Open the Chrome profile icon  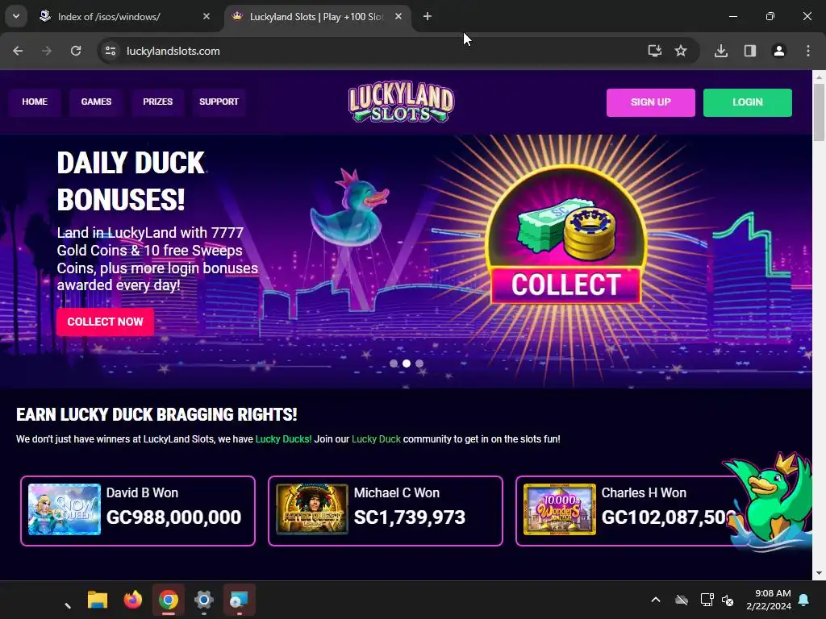click(x=779, y=51)
